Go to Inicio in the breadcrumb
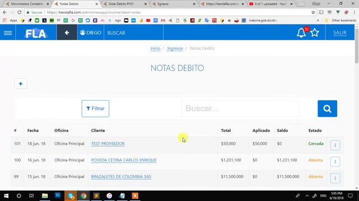The width and height of the screenshot is (359, 201). point(155,49)
